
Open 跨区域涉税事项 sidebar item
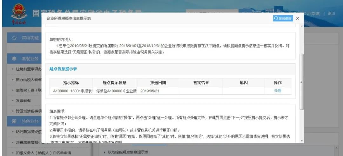pos(29,111)
